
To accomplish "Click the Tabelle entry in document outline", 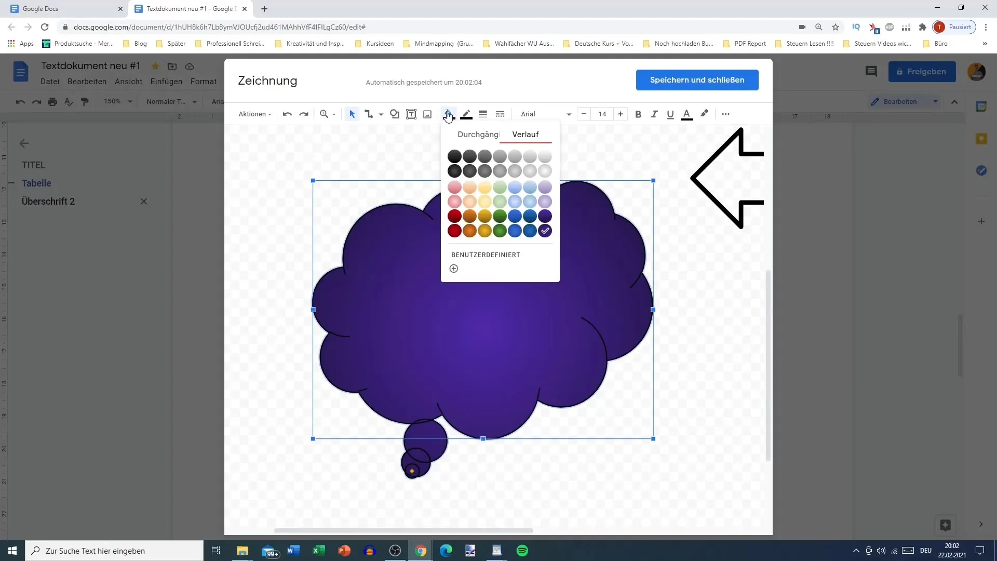I will pyautogui.click(x=36, y=183).
